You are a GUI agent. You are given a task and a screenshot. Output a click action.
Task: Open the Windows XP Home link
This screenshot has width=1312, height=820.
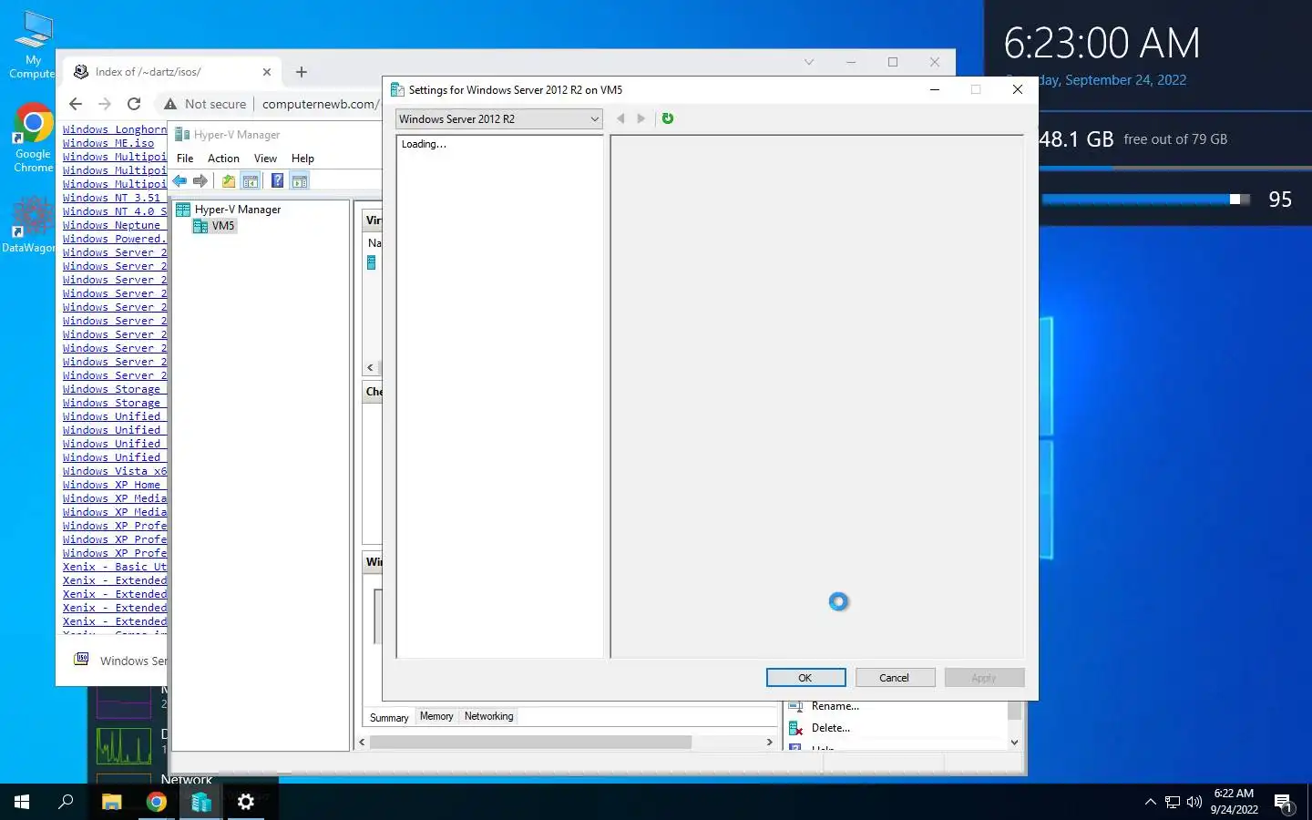[x=111, y=485]
